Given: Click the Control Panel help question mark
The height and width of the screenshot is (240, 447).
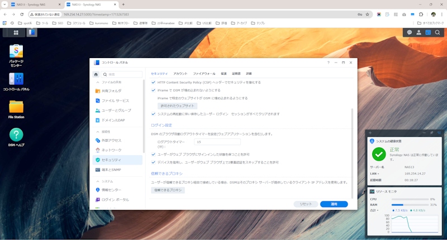Looking at the screenshot, I should click(328, 63).
